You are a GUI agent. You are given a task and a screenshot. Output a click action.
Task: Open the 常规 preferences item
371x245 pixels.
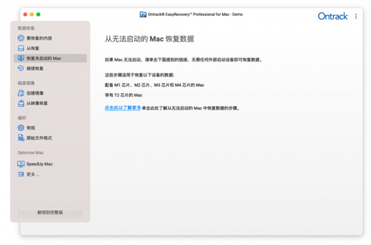(x=50, y=128)
